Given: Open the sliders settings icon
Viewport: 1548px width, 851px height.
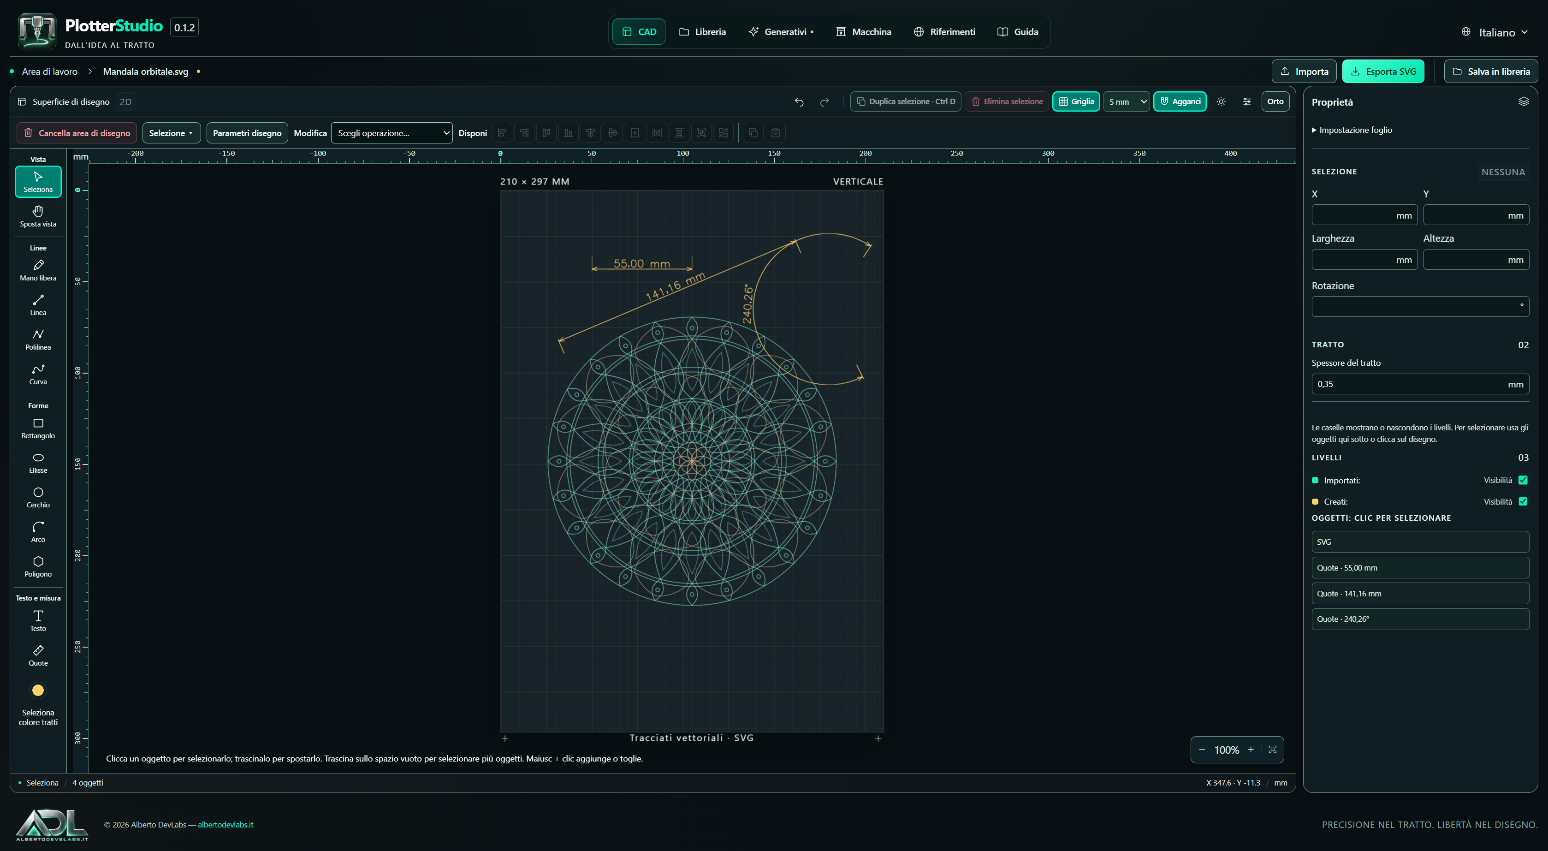Looking at the screenshot, I should point(1247,101).
